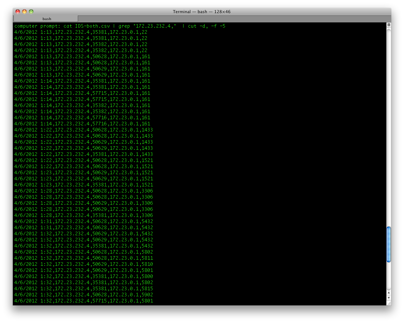Close the Terminal window with the red button
Viewport: 404px width, 323px height.
(18, 12)
